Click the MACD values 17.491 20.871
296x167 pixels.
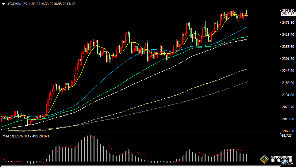click(40, 136)
